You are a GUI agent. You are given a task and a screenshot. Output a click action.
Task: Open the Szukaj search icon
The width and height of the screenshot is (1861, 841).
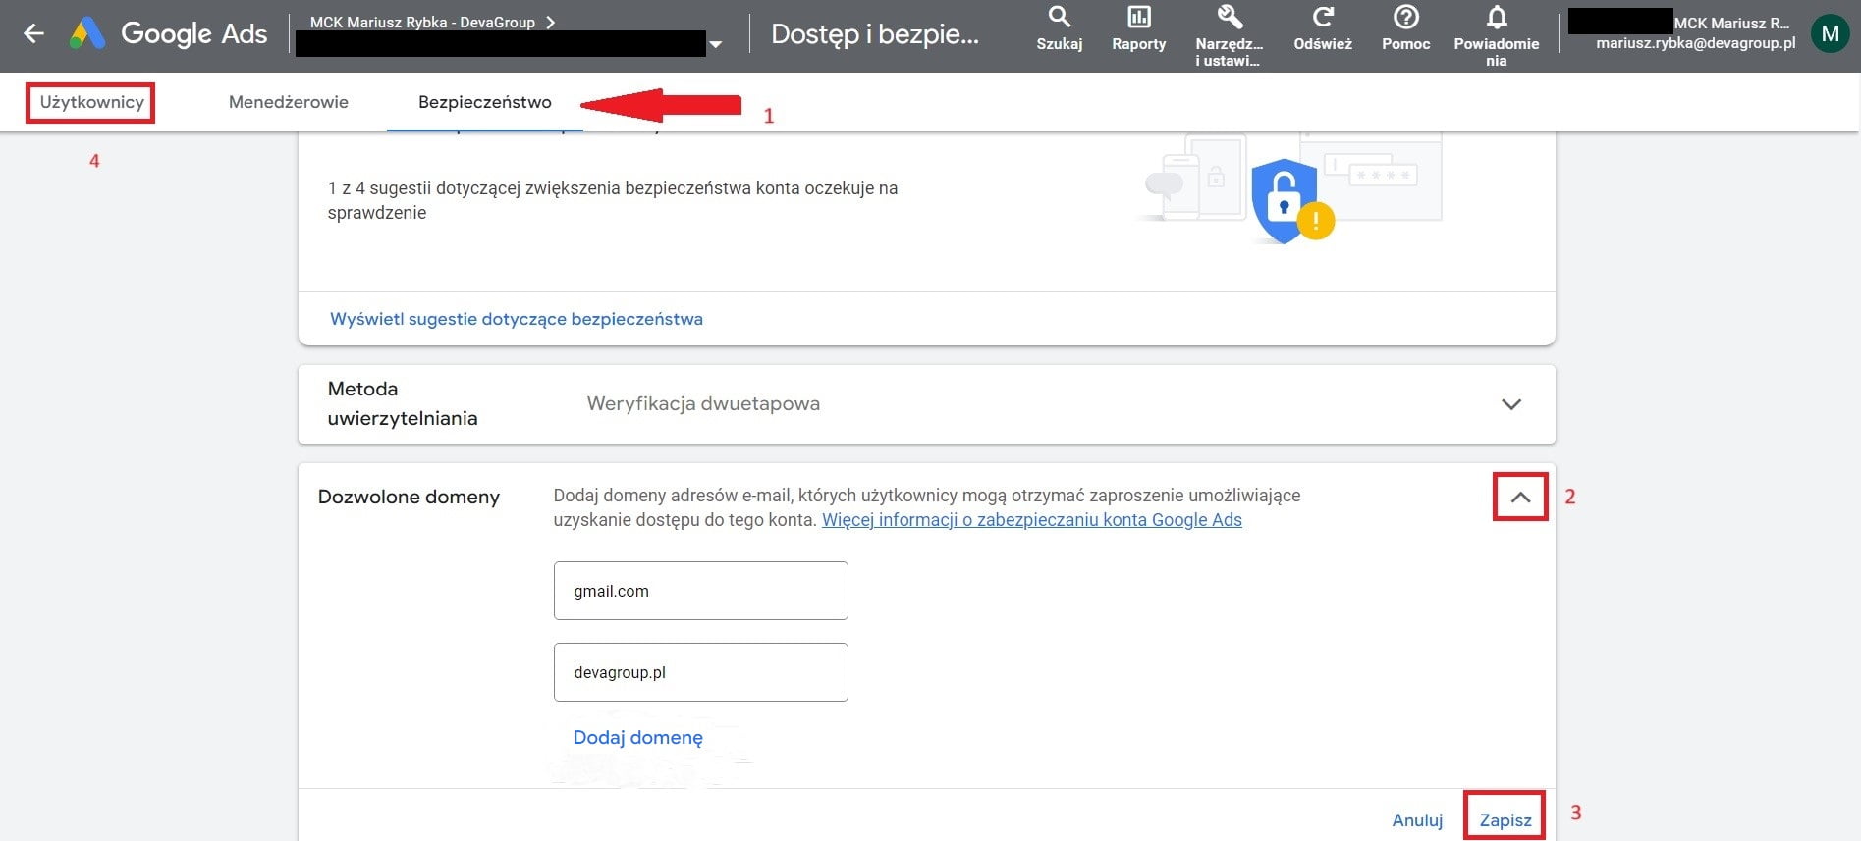pyautogui.click(x=1059, y=18)
